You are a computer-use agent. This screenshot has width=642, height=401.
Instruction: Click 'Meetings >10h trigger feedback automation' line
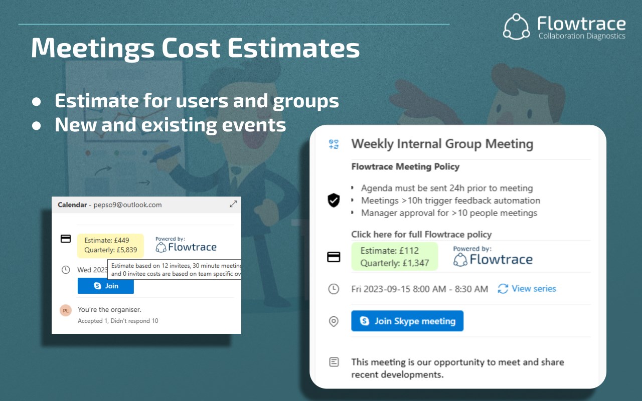coord(450,200)
